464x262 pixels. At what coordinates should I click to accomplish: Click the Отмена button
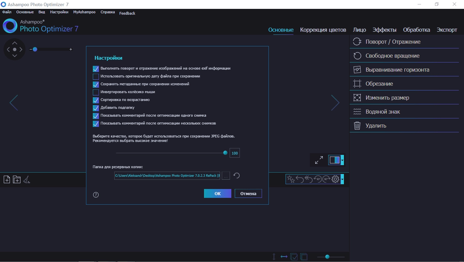tap(248, 193)
